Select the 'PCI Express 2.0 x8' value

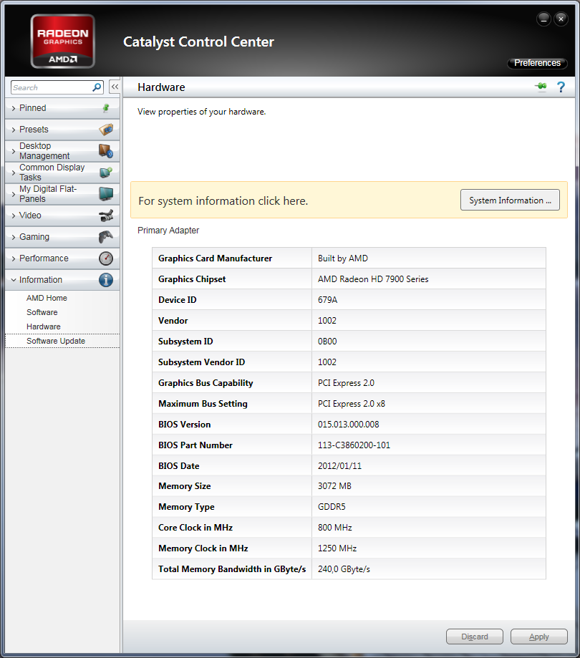click(x=352, y=404)
